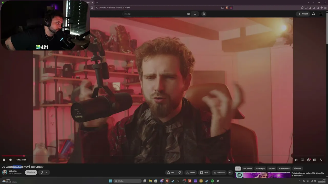328x184 pixels.
Task: Enter fullscreen video mode
Action: (321, 160)
